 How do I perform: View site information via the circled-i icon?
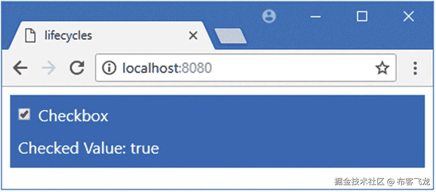click(x=109, y=68)
